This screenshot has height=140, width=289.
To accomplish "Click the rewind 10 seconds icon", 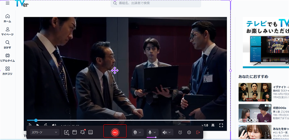I will [x=30, y=125].
